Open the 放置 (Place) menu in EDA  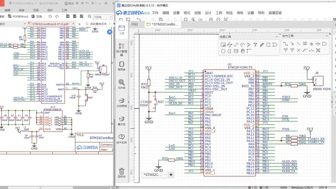tap(177, 13)
